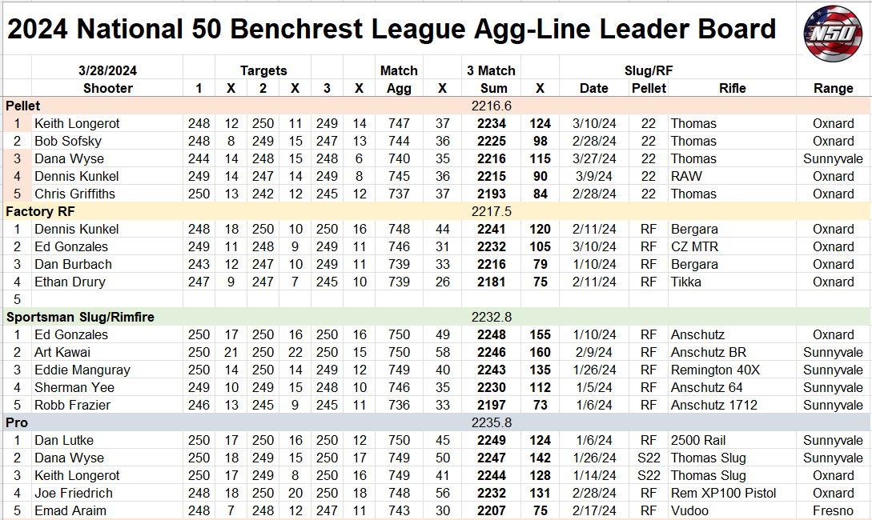This screenshot has width=872, height=520.
Task: Select Dan Lutke's 2249 sum cell
Action: [491, 440]
